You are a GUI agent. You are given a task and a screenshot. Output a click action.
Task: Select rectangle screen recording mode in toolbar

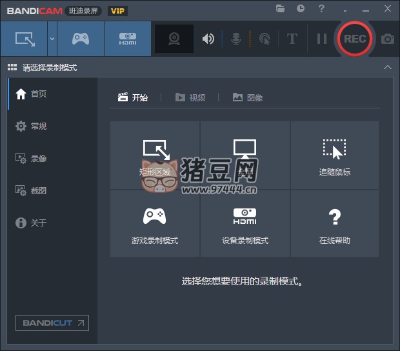[24, 39]
